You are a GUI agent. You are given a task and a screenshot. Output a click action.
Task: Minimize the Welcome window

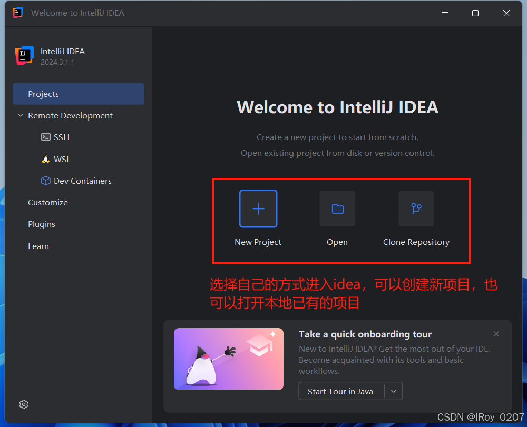pyautogui.click(x=445, y=13)
